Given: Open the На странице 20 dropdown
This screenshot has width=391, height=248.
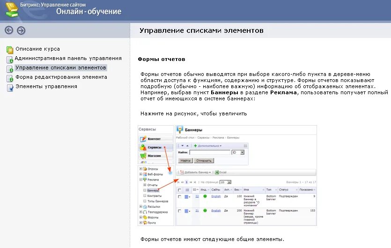Looking at the screenshot, I should coord(229,182).
